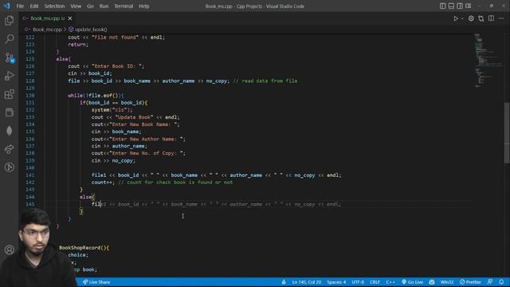Viewport: 510px width, 287px height.
Task: Click "Enter Book ID: " string on line 126
Action: pos(116,66)
